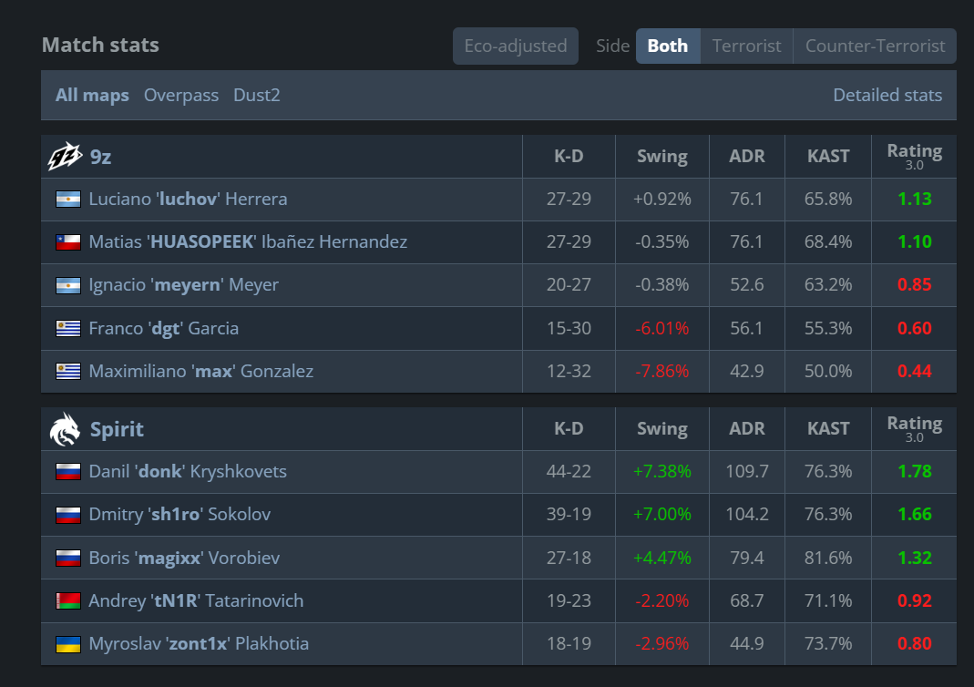Click the 9z team logo icon

66,156
